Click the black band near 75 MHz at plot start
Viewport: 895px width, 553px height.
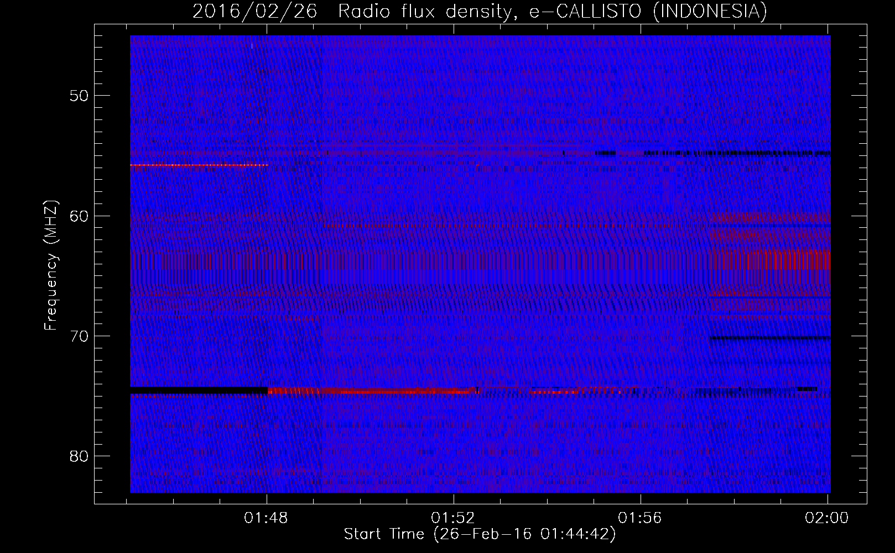click(x=199, y=390)
